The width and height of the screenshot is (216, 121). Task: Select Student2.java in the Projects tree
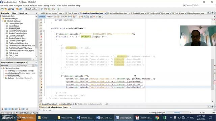click(x=14, y=28)
